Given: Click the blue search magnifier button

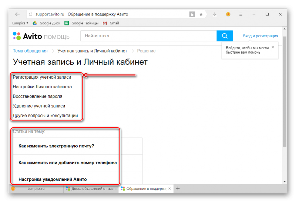Looking at the screenshot, I should [225, 36].
